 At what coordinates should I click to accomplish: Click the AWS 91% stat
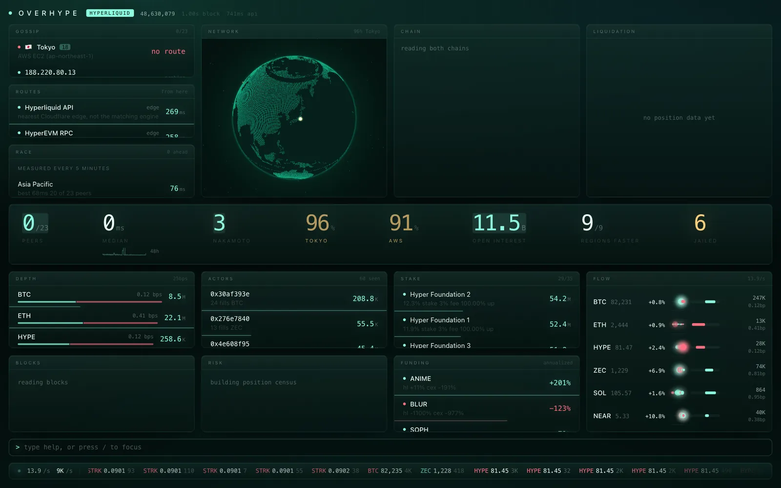tap(403, 227)
